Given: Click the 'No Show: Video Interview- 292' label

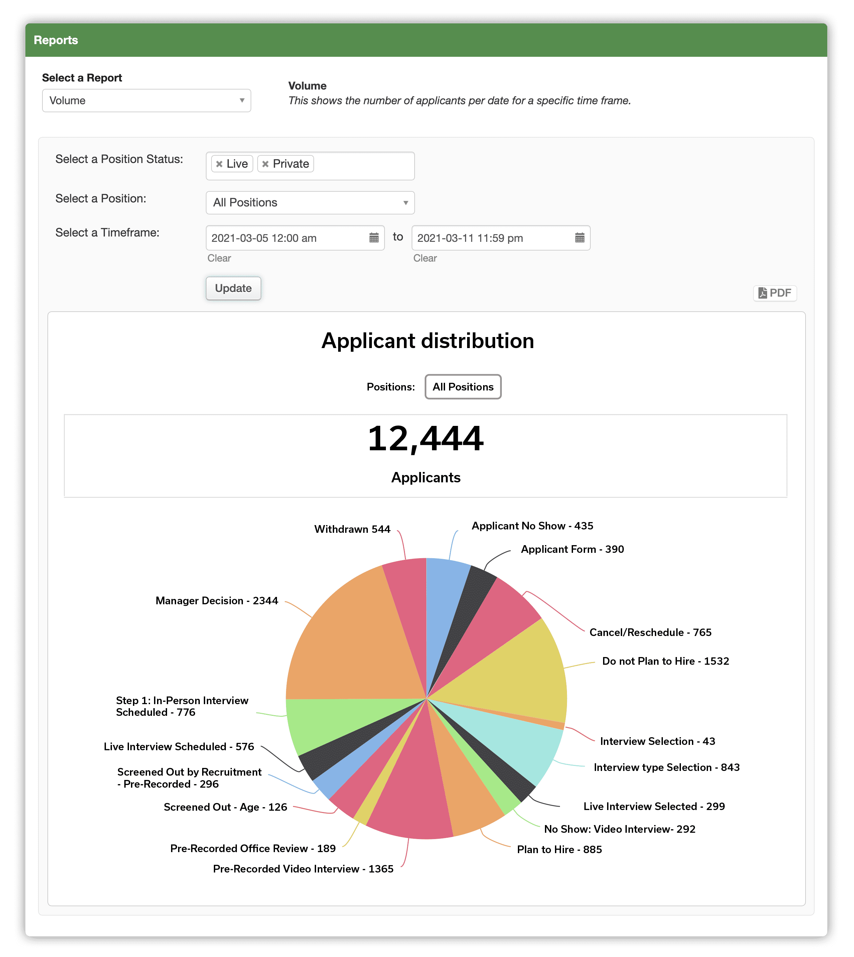Looking at the screenshot, I should click(620, 829).
